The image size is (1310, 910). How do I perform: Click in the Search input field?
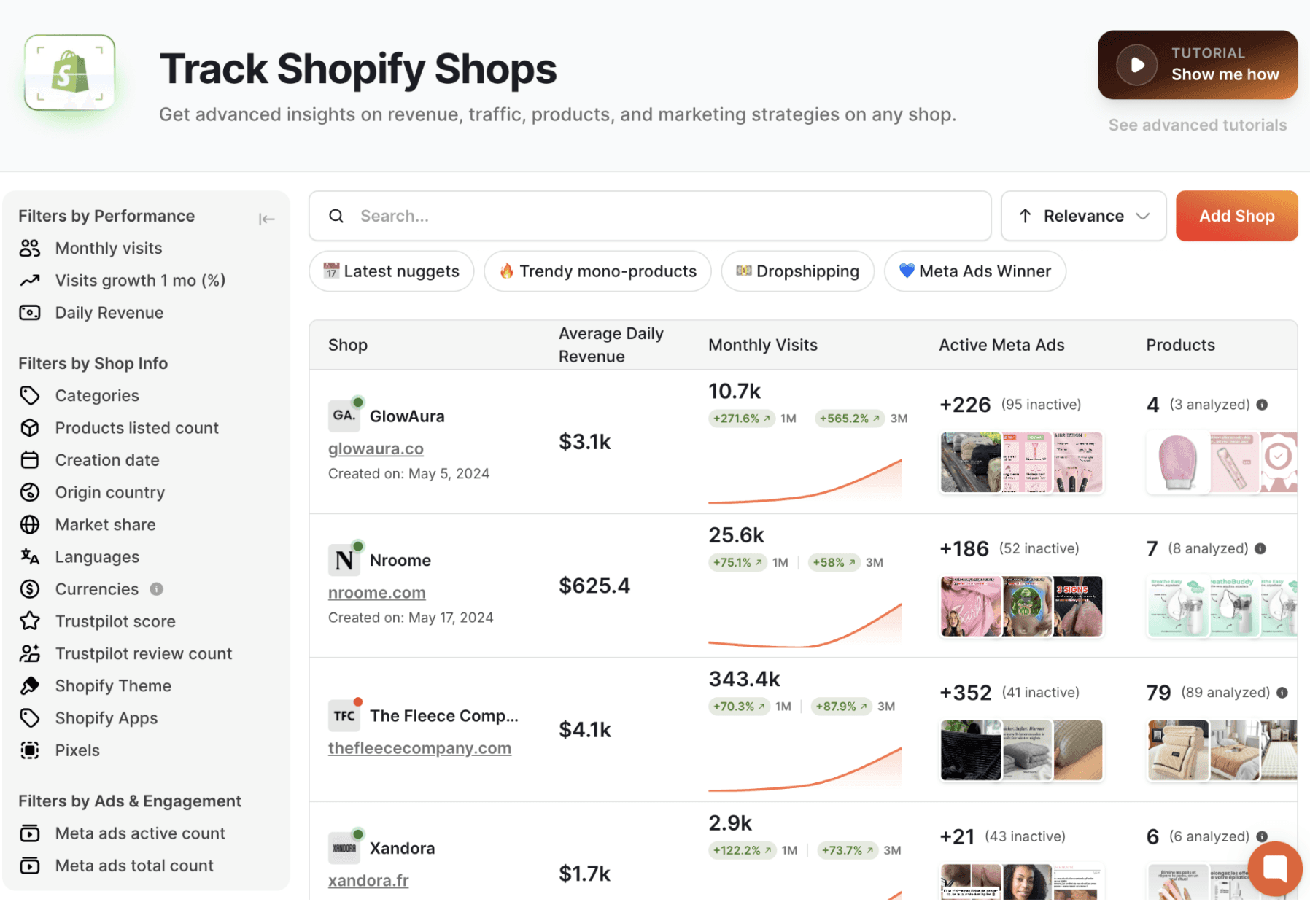tap(650, 216)
